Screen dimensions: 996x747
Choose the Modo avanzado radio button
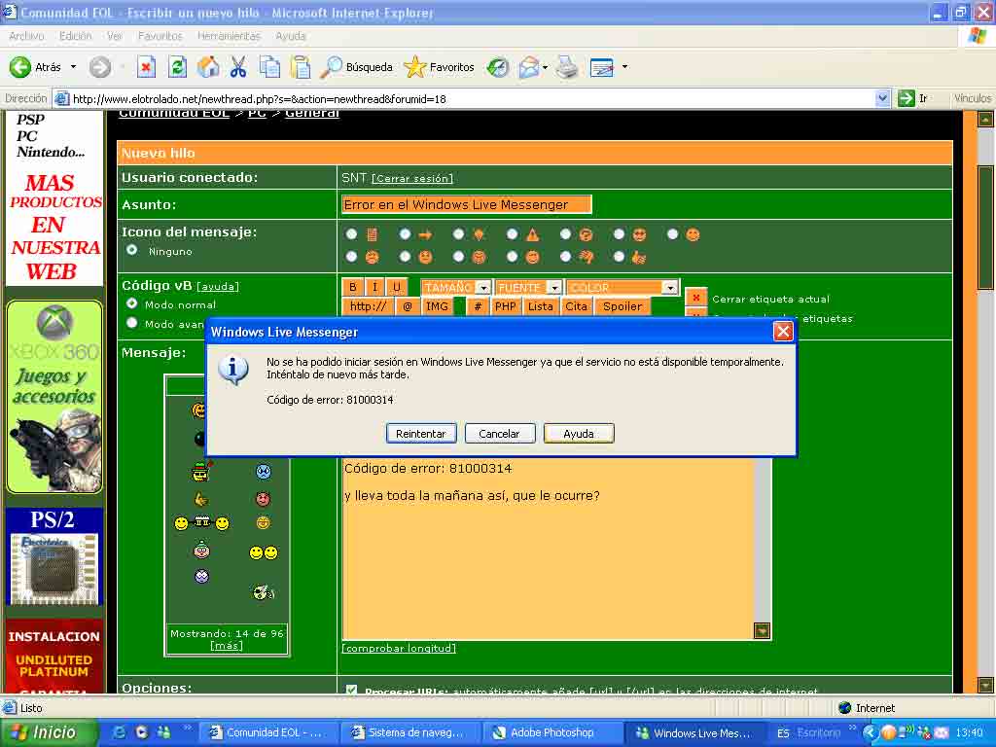coord(132,323)
